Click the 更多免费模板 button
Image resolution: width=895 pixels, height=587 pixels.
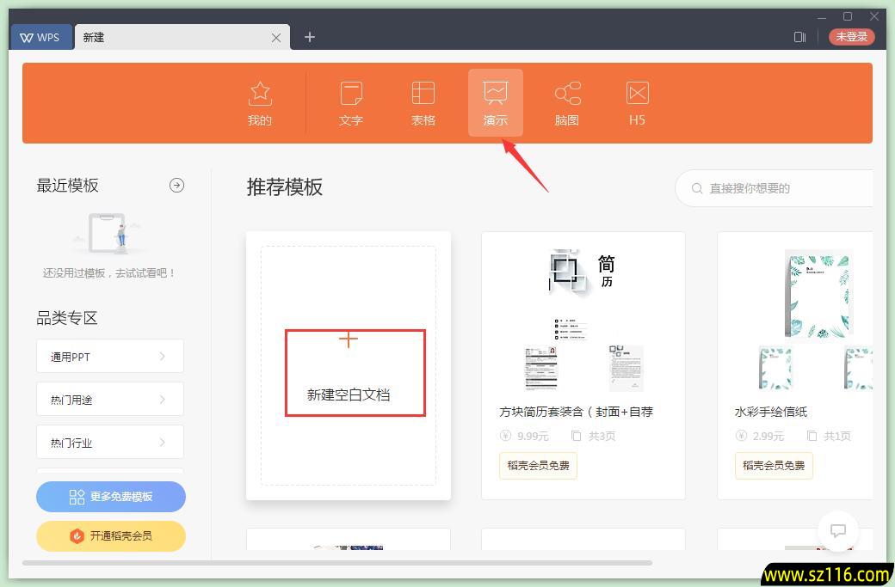coord(110,497)
